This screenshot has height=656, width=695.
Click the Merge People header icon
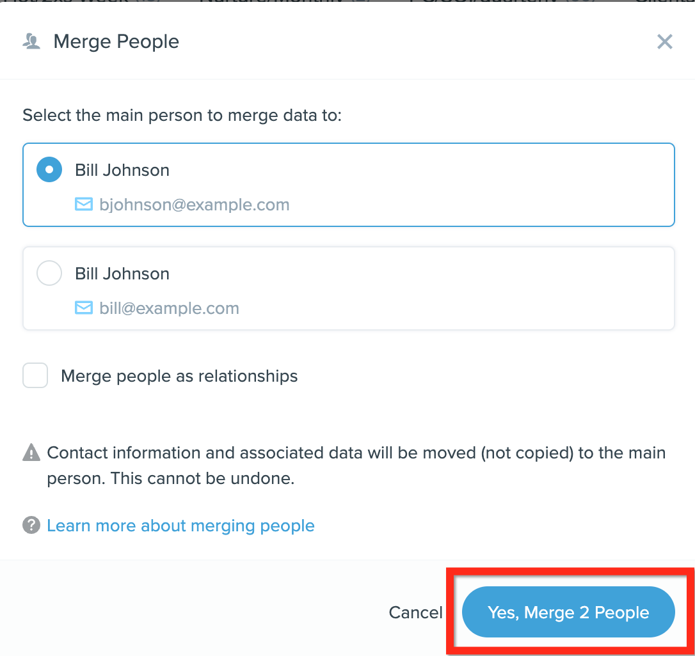[x=31, y=41]
